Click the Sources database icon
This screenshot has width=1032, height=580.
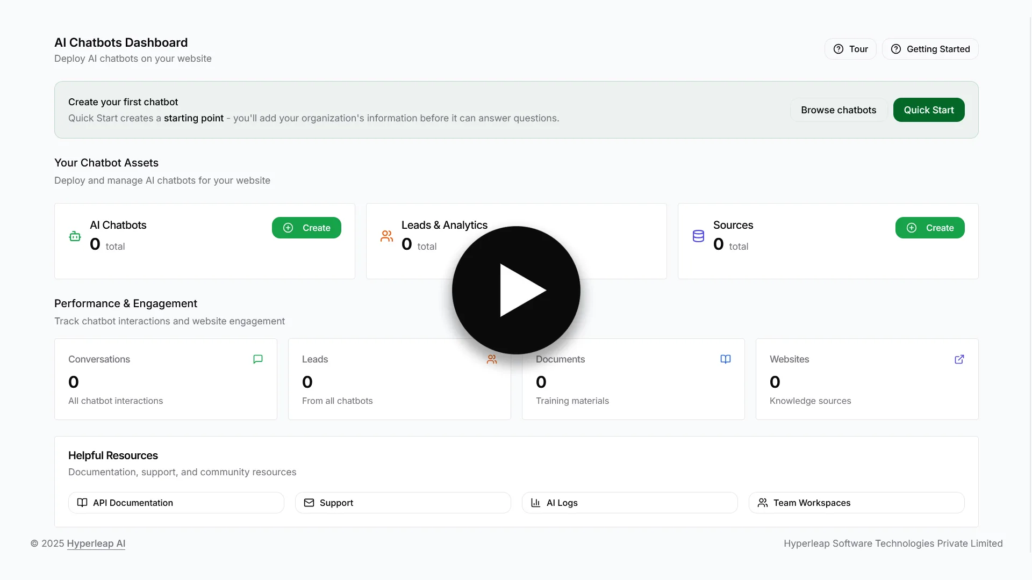coord(698,235)
